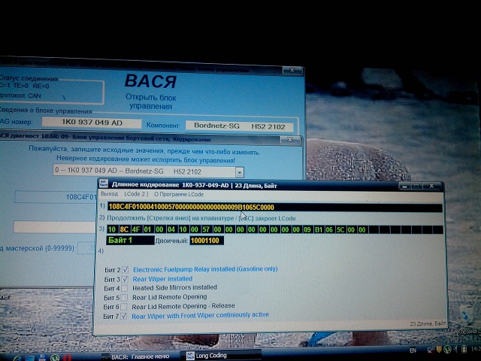Click the Протокол: CAN status text

point(20,96)
